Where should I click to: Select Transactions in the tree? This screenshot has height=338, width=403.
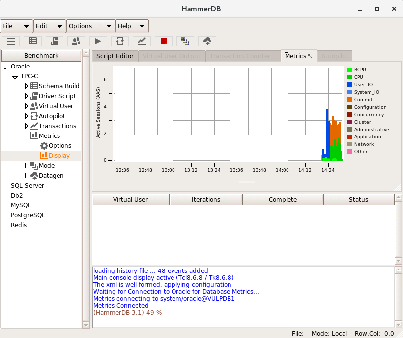click(x=58, y=126)
